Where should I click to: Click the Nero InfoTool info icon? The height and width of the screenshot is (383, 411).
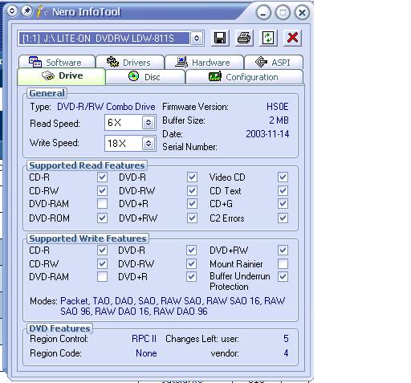coord(41,11)
